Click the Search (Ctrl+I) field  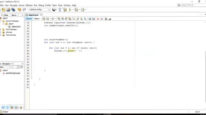click(192, 5)
